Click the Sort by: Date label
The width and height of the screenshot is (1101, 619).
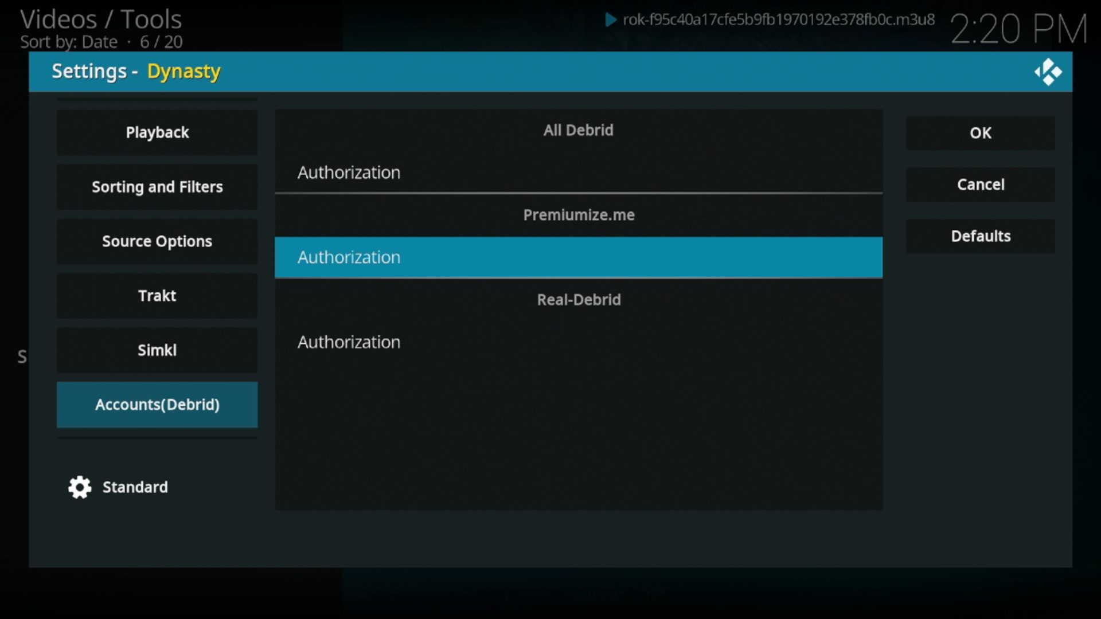[x=69, y=42]
